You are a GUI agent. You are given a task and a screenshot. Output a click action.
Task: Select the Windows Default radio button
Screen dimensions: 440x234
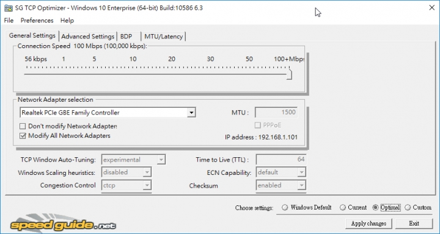coord(285,207)
